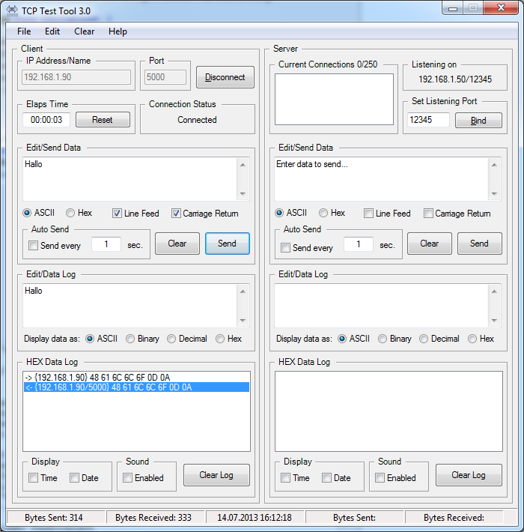Click client Edit/Send Data text box
The height and width of the screenshot is (532, 524).
pyautogui.click(x=130, y=179)
